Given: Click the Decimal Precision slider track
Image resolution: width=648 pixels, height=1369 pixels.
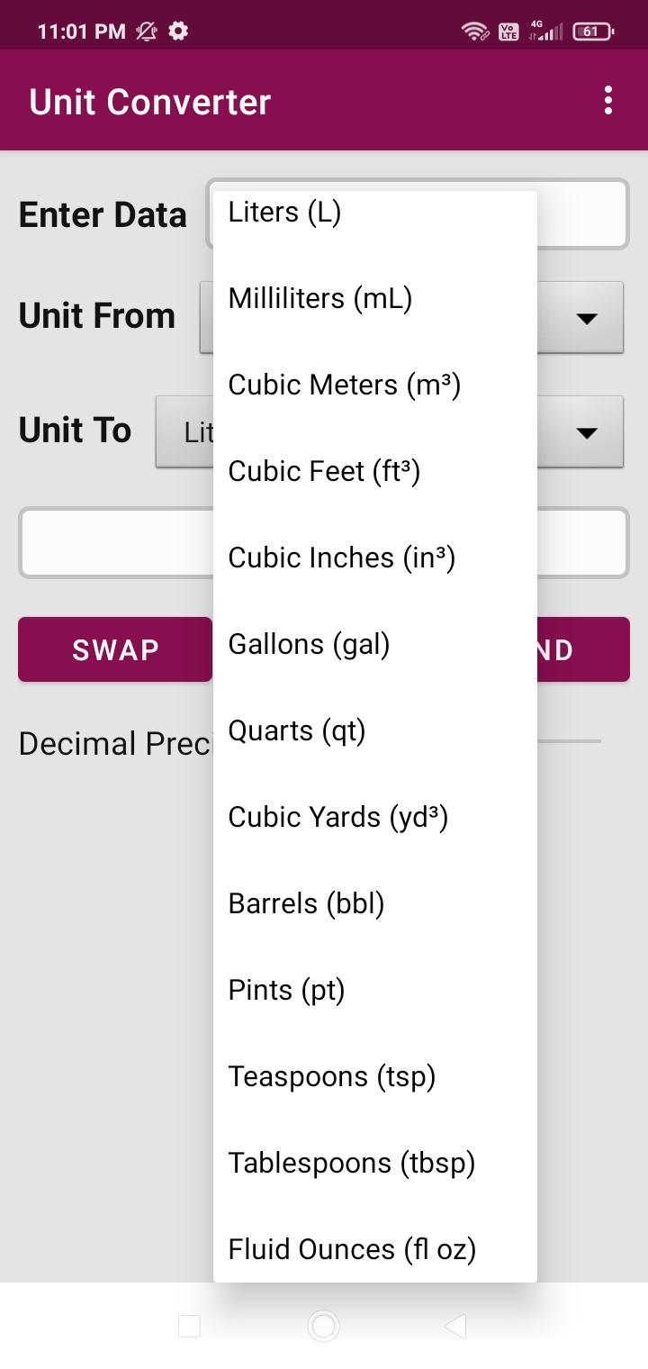Looking at the screenshot, I should (x=569, y=741).
